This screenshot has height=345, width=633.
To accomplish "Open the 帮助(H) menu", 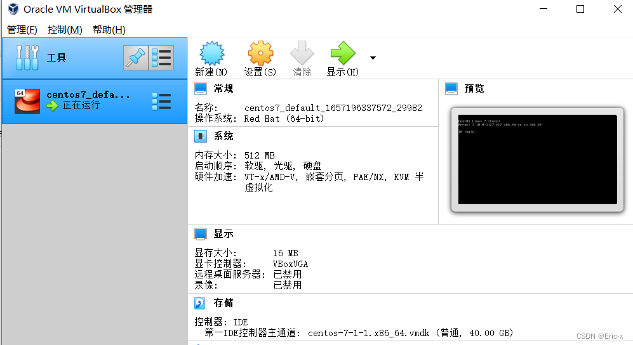I will 109,30.
